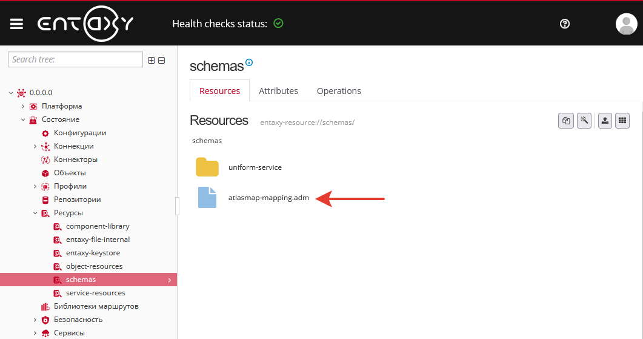Expand the Коннекции tree node
The width and height of the screenshot is (643, 339).
click(35, 146)
